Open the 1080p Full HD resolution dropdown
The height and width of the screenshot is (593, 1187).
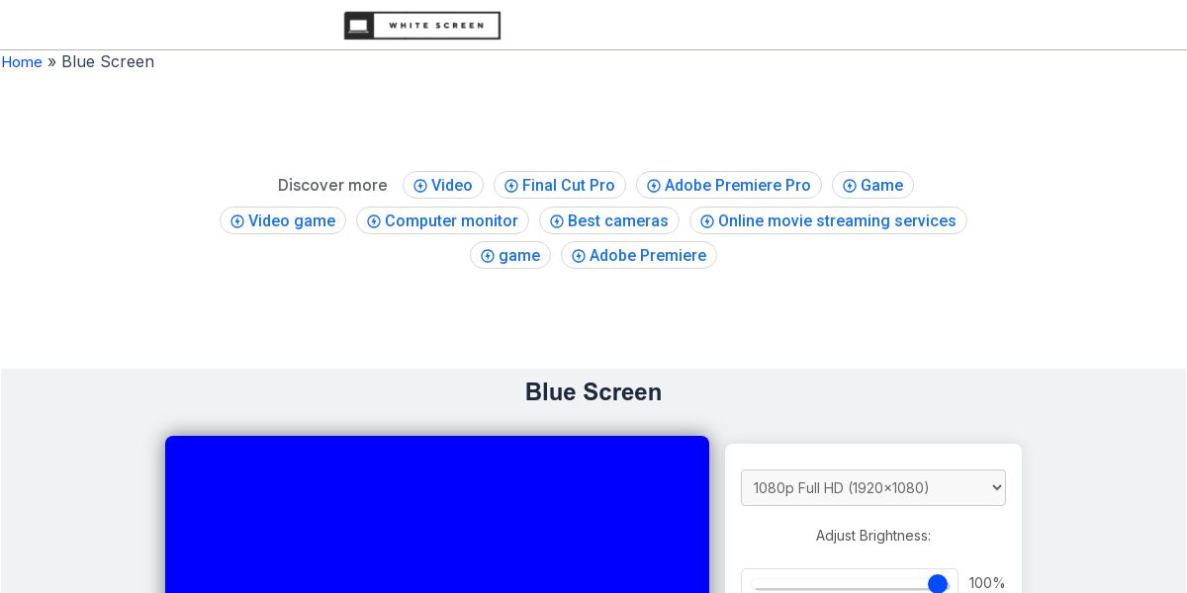pos(873,487)
